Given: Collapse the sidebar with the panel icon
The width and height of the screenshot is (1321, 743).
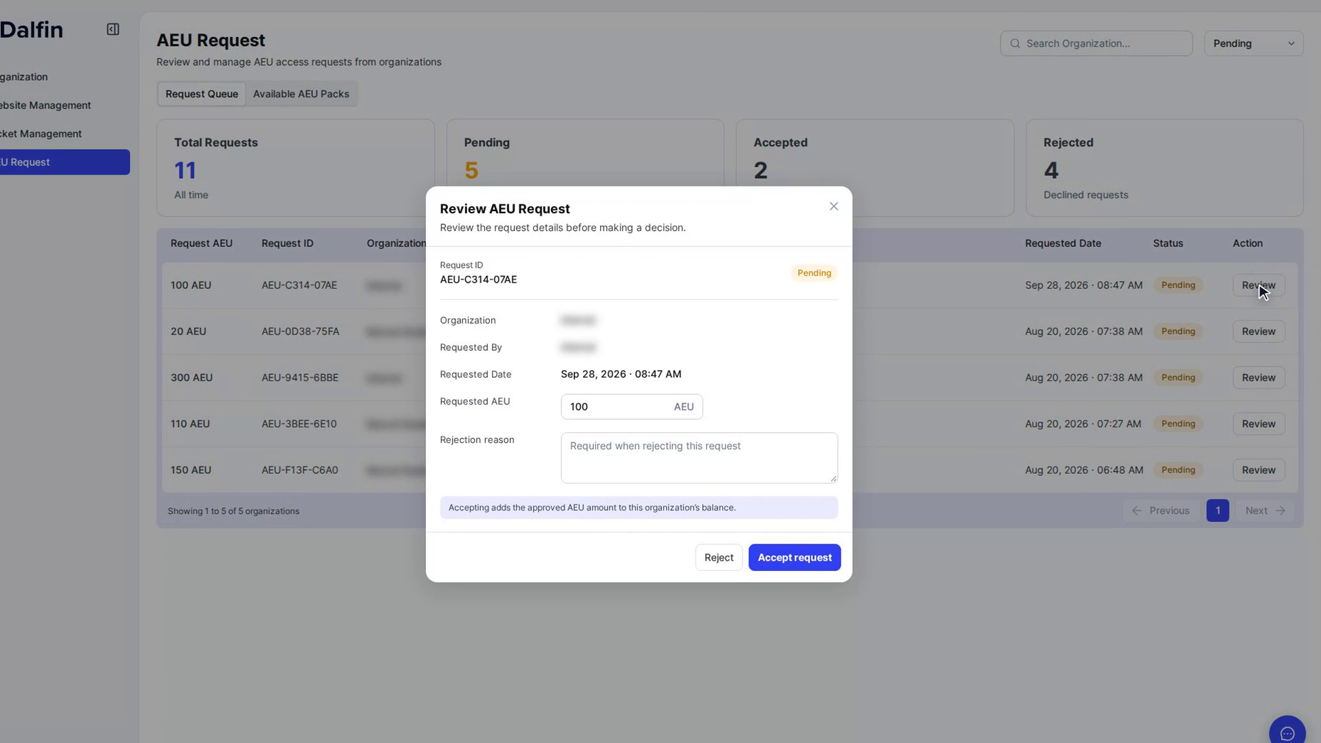Looking at the screenshot, I should tap(113, 29).
